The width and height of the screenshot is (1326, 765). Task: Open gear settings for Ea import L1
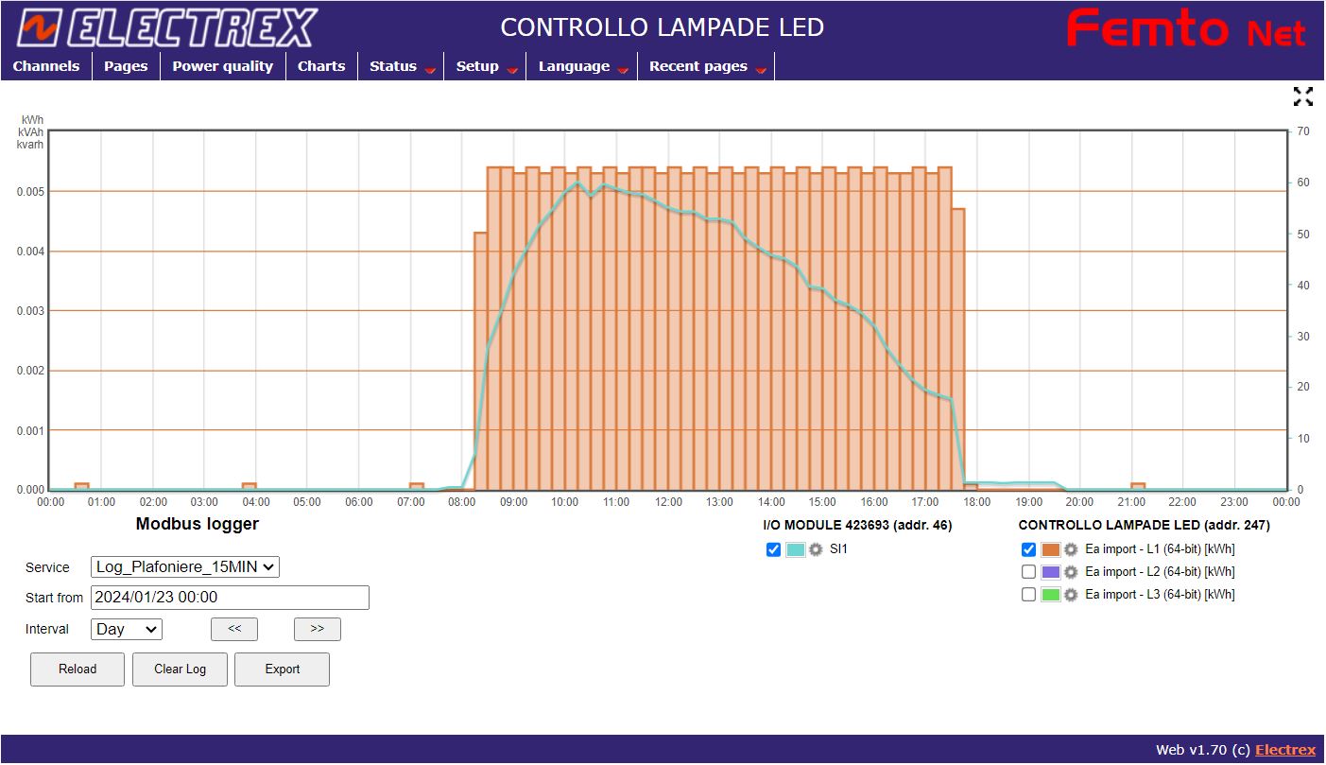pos(1071,549)
